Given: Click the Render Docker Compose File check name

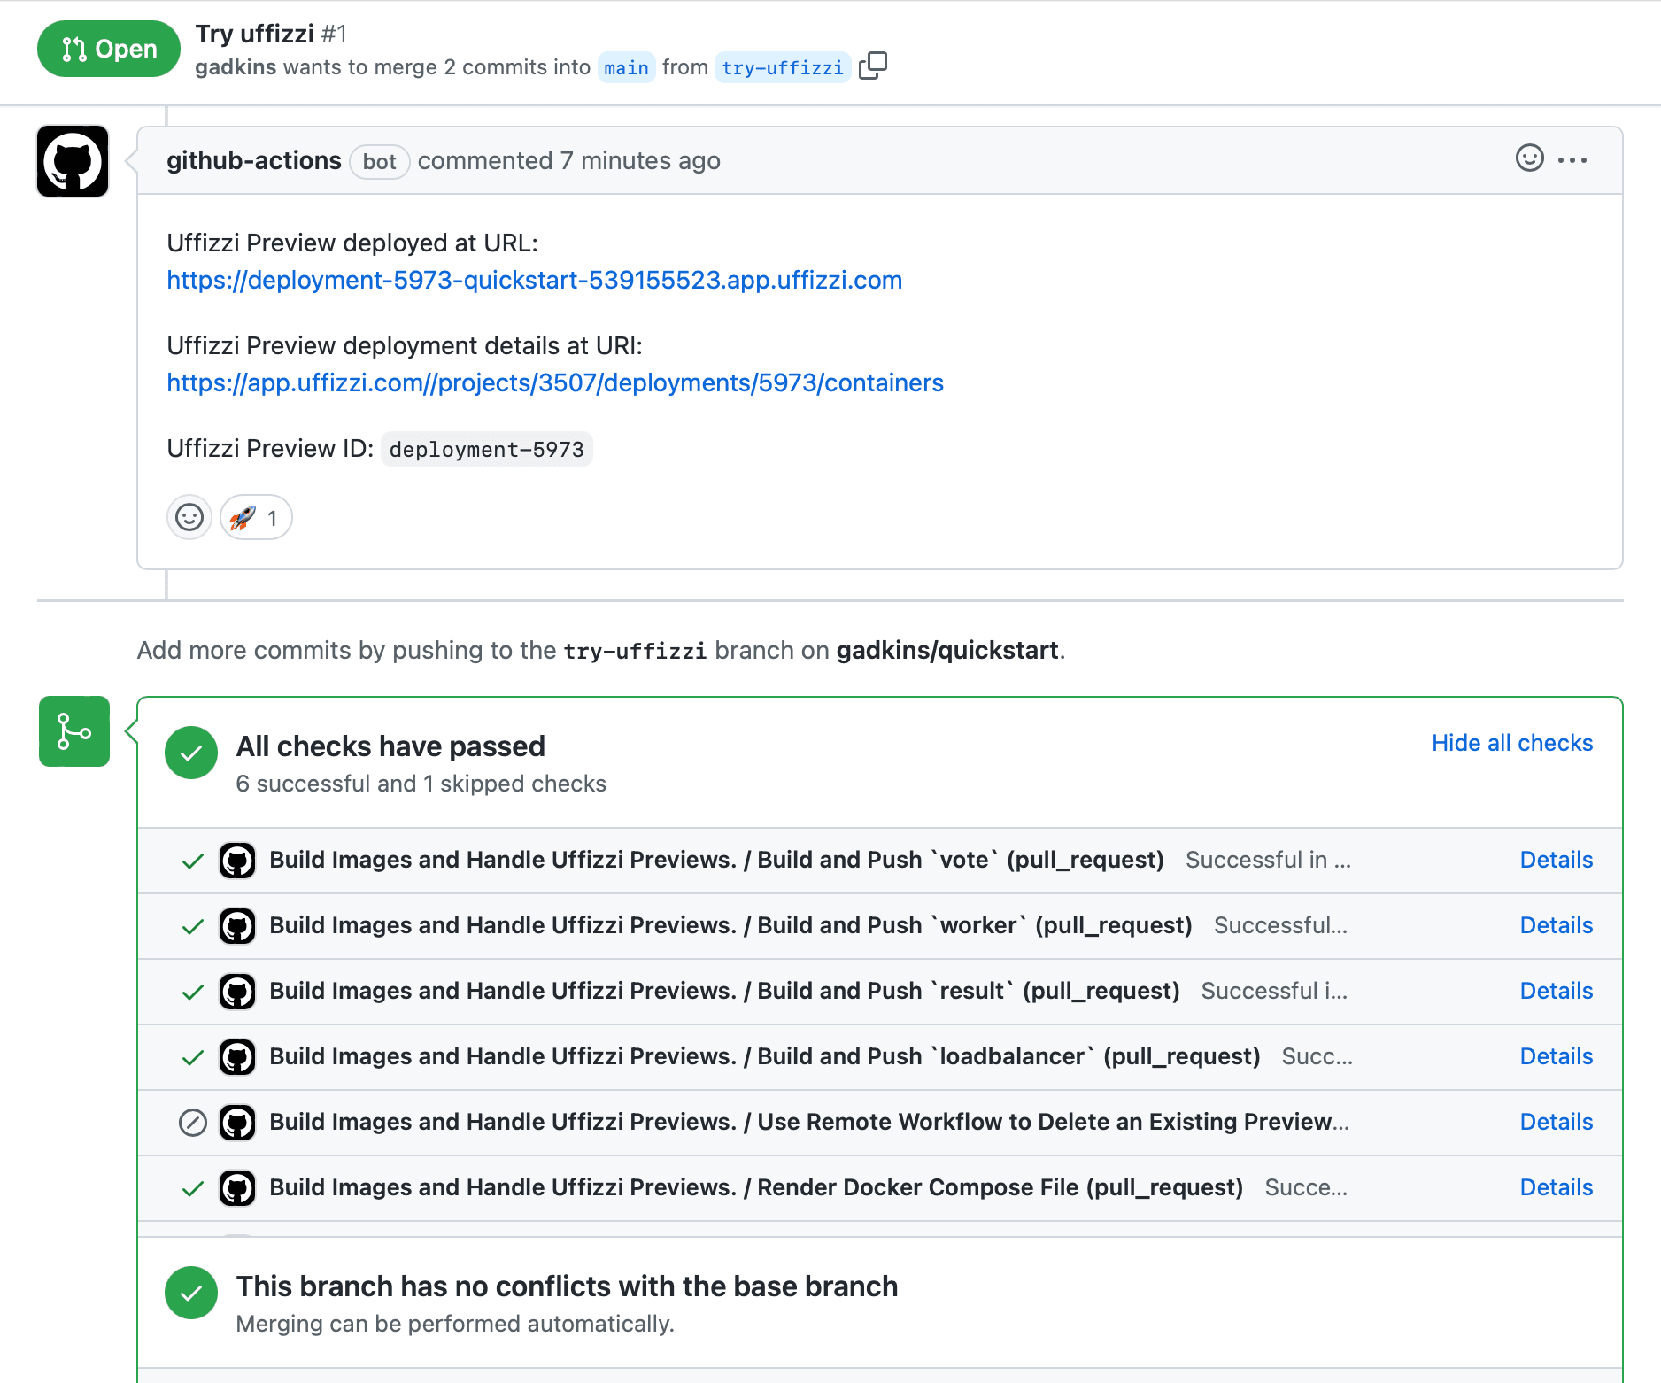Looking at the screenshot, I should pyautogui.click(x=756, y=1187).
